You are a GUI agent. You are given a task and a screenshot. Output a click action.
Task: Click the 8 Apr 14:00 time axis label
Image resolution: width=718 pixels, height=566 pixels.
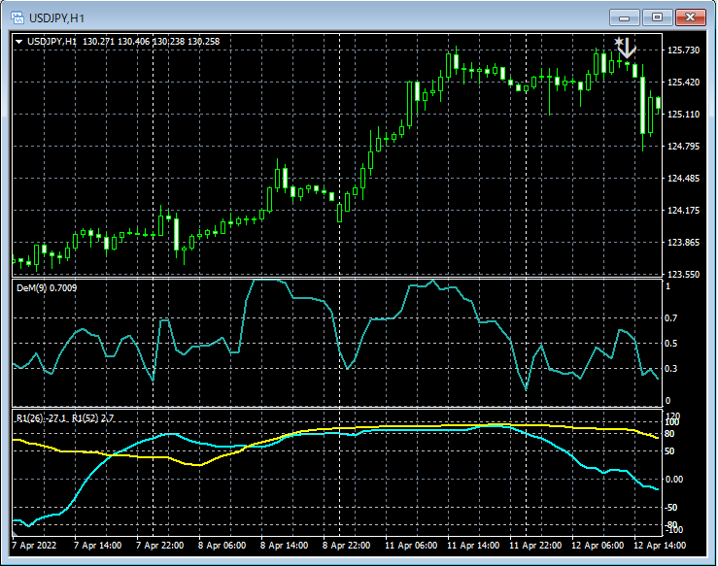[x=286, y=546]
